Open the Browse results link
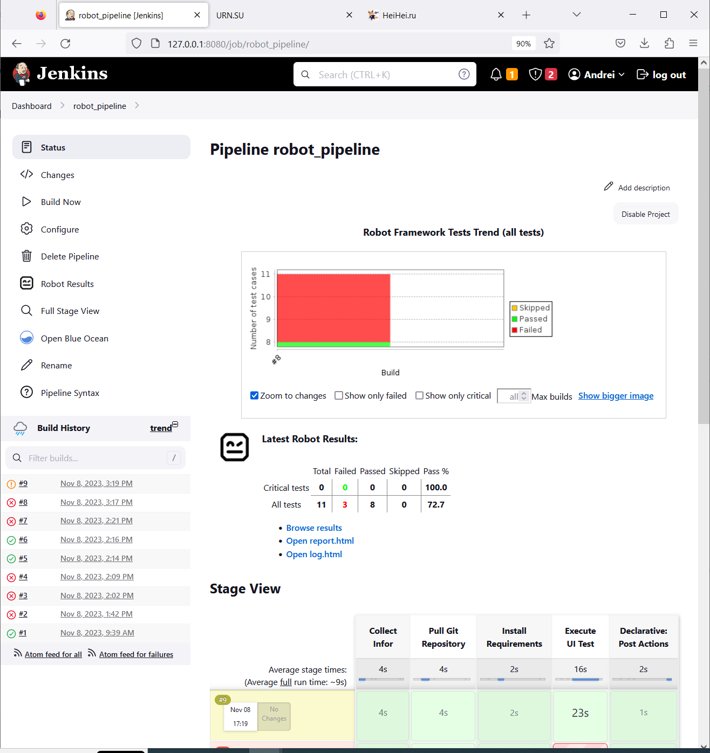 pyautogui.click(x=314, y=528)
